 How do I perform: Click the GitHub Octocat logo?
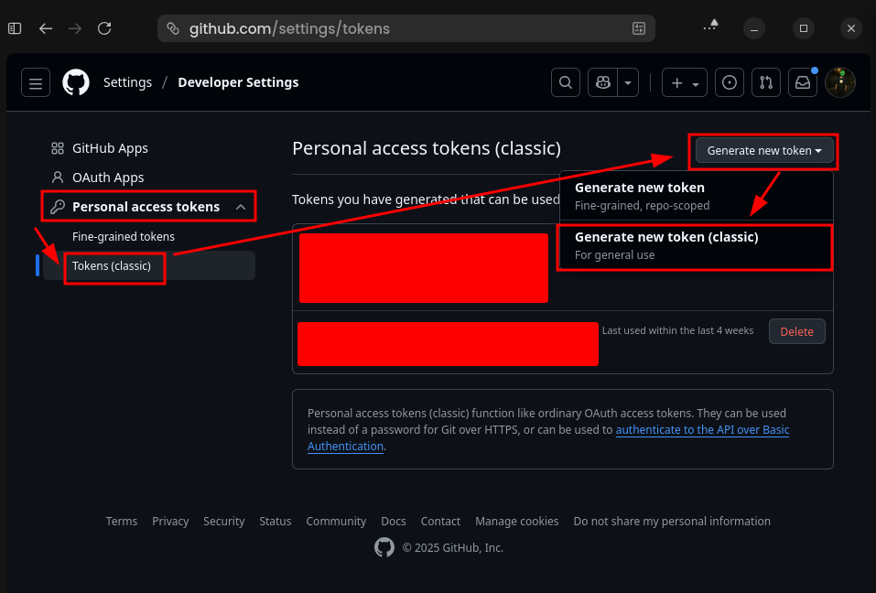tap(76, 82)
